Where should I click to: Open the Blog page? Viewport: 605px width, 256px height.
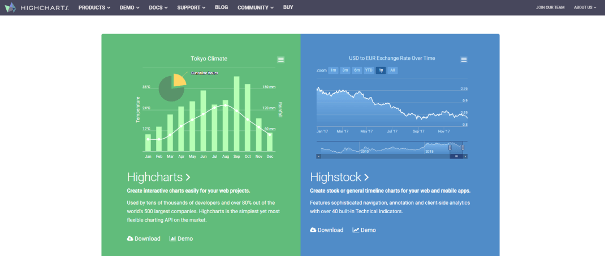point(222,7)
